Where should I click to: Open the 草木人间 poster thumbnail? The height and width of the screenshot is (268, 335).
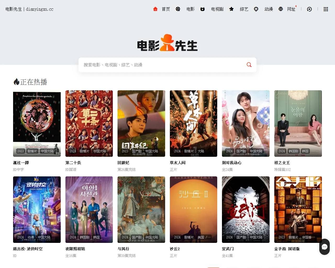point(193,124)
